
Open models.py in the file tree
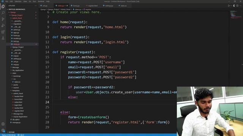[x=17, y=39]
